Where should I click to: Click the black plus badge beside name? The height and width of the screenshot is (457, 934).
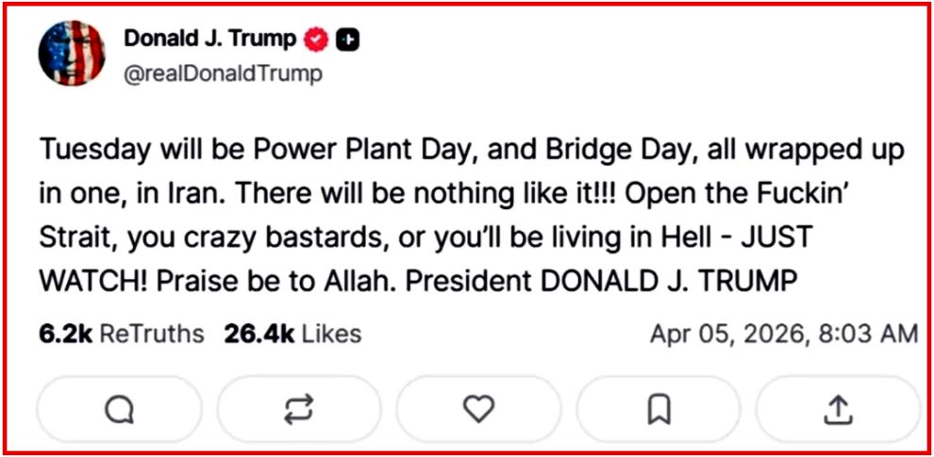pyautogui.click(x=348, y=40)
